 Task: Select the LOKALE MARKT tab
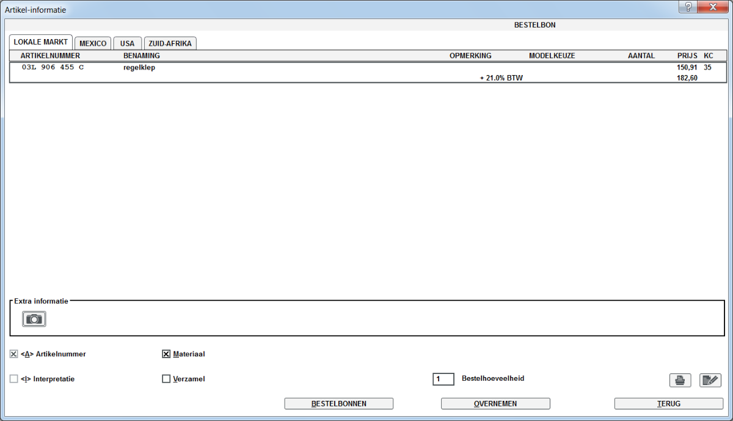pos(41,42)
